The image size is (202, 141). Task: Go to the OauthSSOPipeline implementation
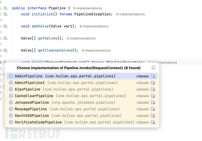click(32, 116)
